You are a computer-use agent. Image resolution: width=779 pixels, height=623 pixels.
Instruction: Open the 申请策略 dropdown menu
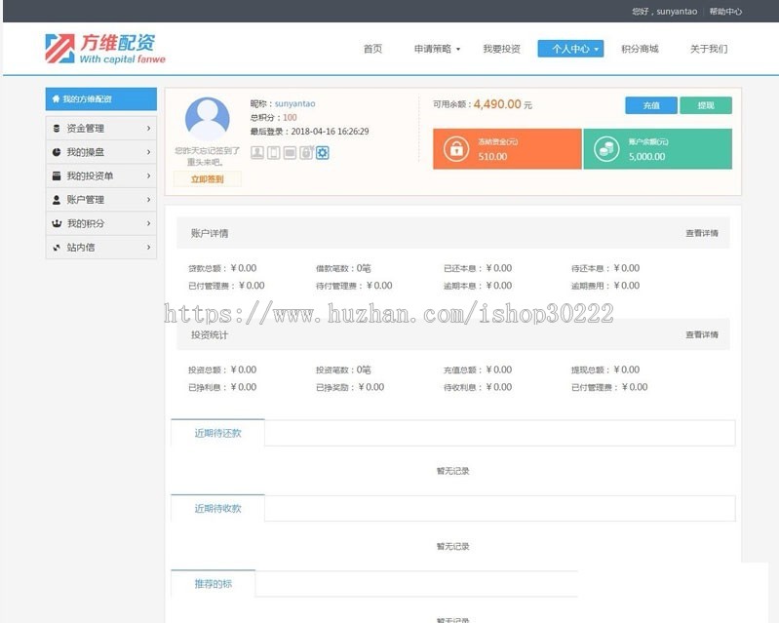point(437,49)
